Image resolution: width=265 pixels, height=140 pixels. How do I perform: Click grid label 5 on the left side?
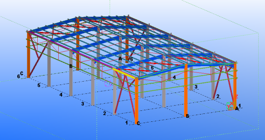tap(39, 85)
